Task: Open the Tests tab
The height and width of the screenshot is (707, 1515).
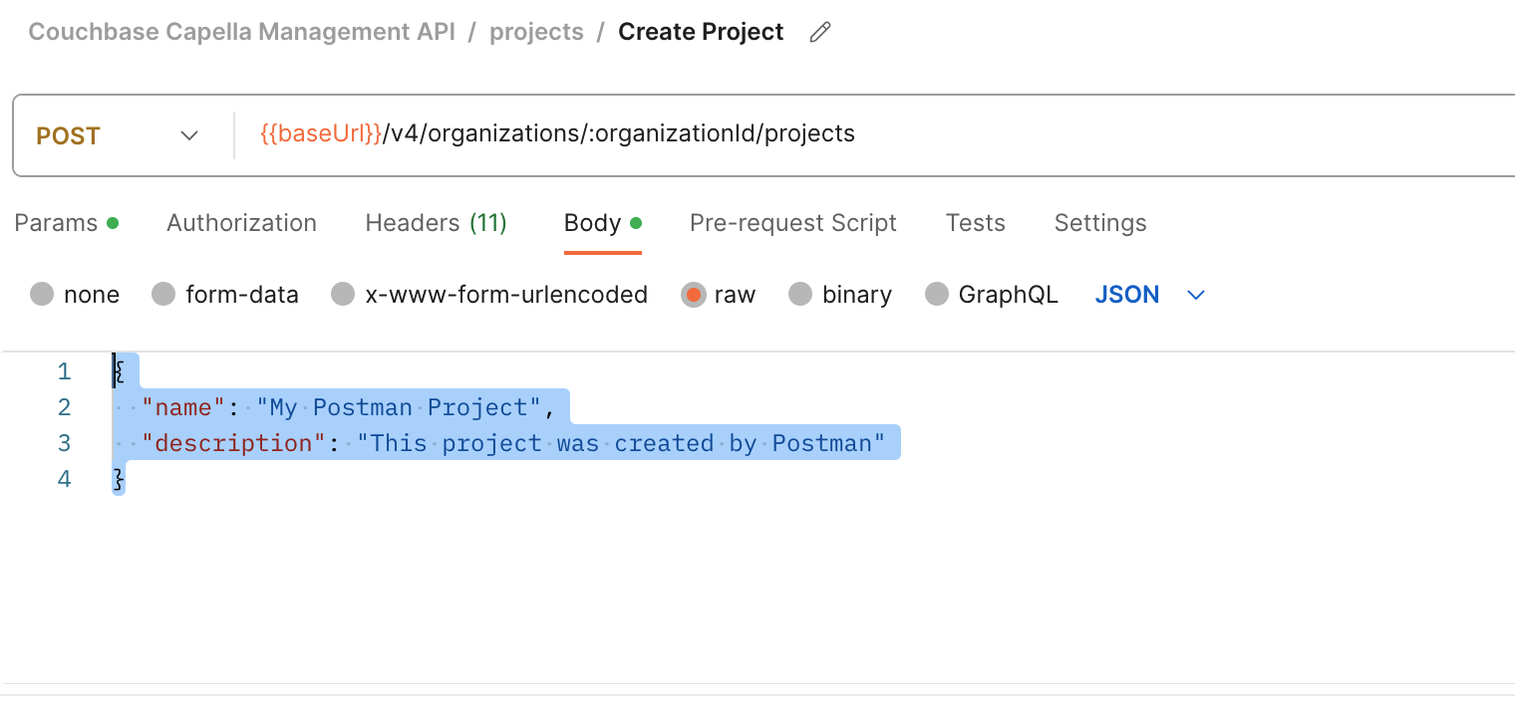Action: (975, 223)
